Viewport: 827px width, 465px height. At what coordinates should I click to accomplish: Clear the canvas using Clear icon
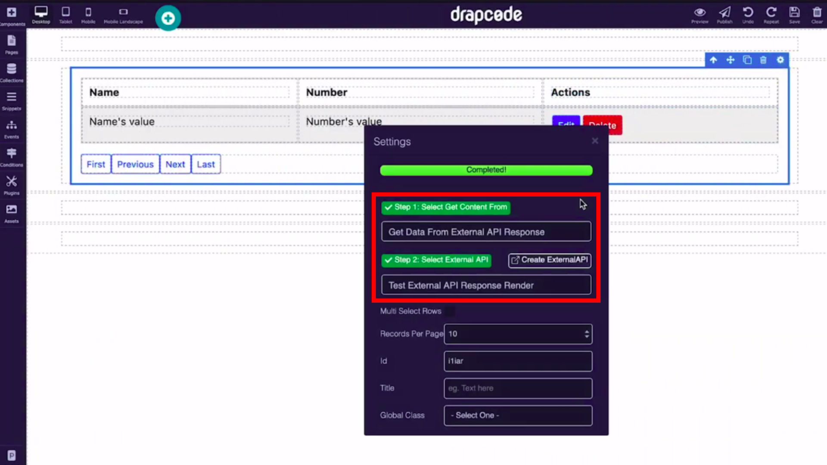click(x=817, y=15)
